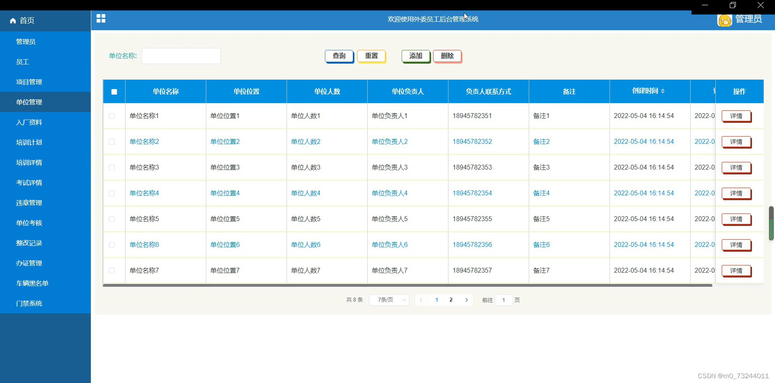
Task: Open the 车辆黑名单 sidebar menu
Action: point(45,283)
